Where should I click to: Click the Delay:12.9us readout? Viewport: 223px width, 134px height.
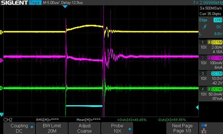[x=72, y=3]
